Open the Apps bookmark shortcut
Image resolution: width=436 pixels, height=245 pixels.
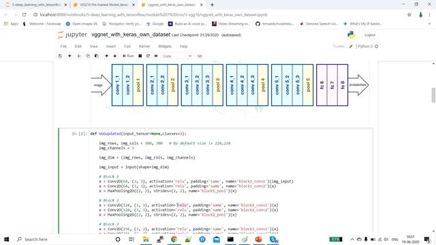(x=11, y=24)
